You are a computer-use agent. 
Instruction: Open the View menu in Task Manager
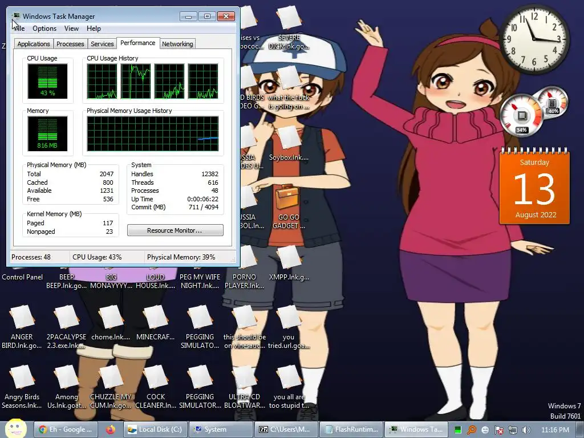[x=71, y=29]
